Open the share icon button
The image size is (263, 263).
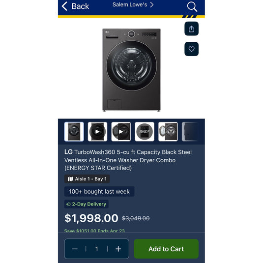click(191, 29)
